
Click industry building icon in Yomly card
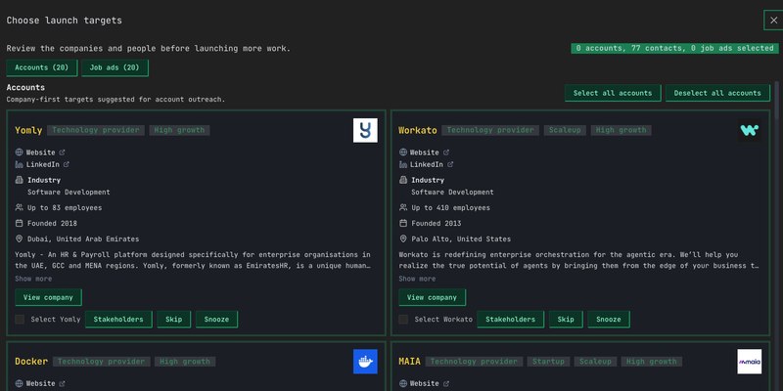click(x=19, y=180)
